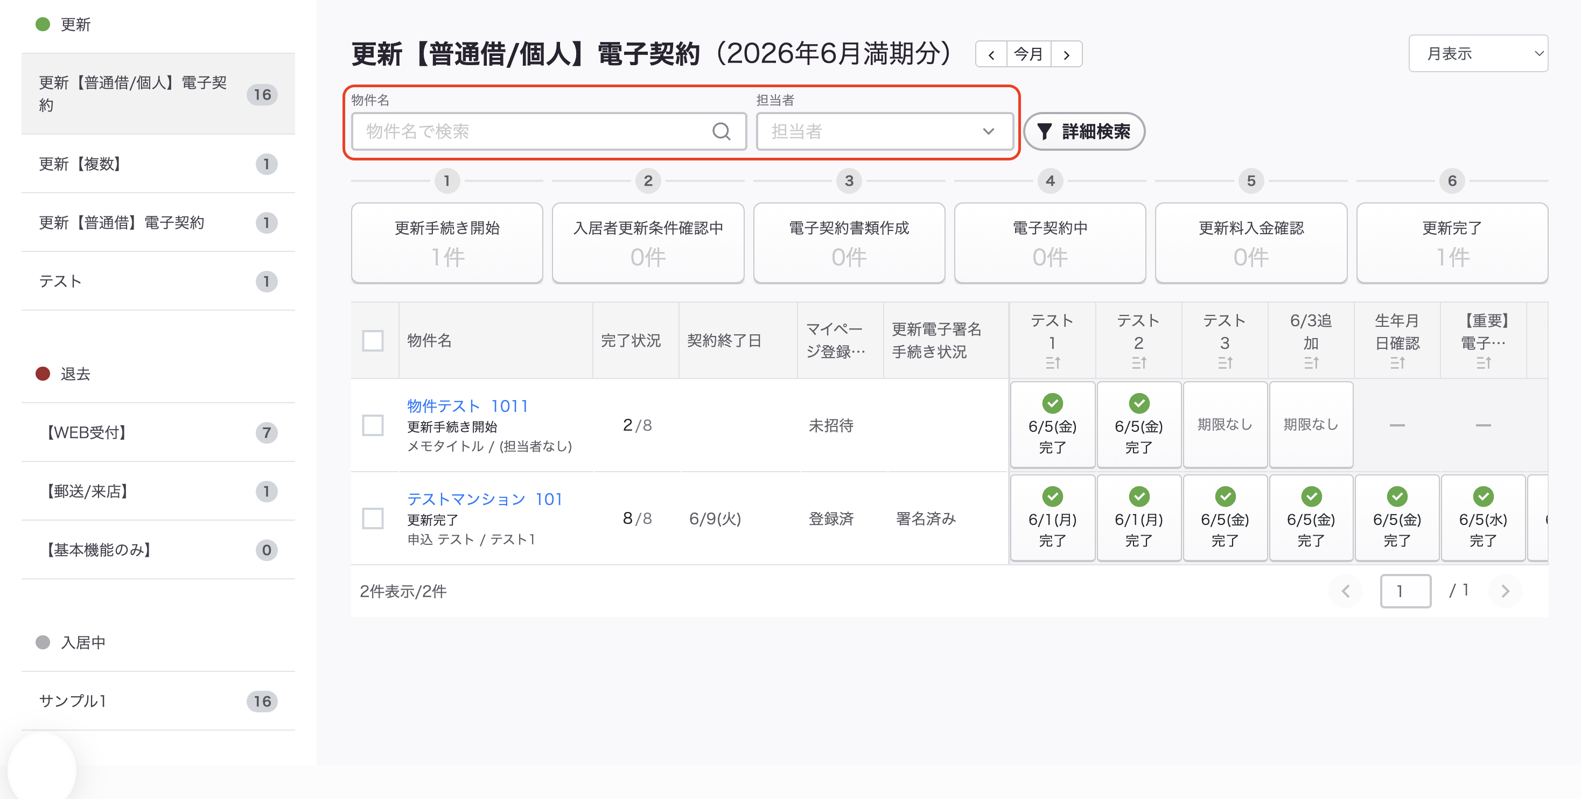
Task: Click テスト2 green check for テストマンション 101
Action: 1139,496
